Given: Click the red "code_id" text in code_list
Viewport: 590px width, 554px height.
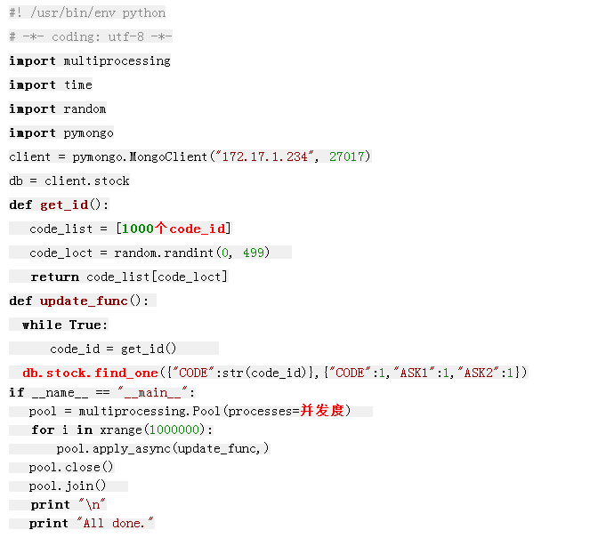Looking at the screenshot, I should click(198, 229).
